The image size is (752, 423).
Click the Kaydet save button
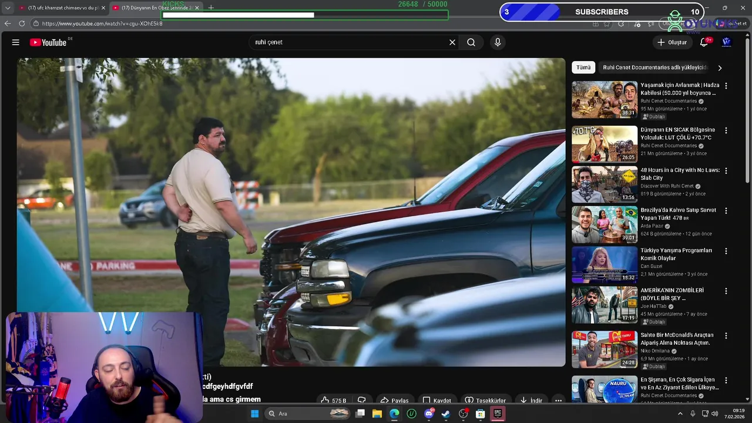pyautogui.click(x=437, y=400)
